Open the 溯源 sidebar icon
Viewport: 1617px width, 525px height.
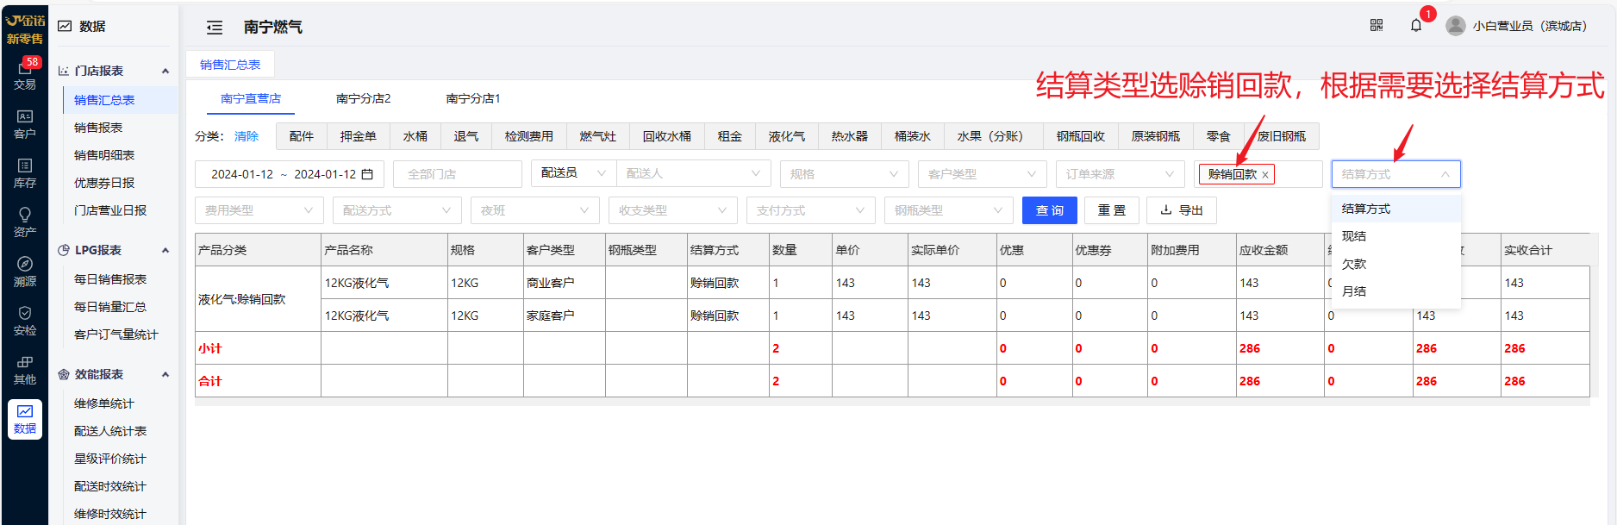25,272
